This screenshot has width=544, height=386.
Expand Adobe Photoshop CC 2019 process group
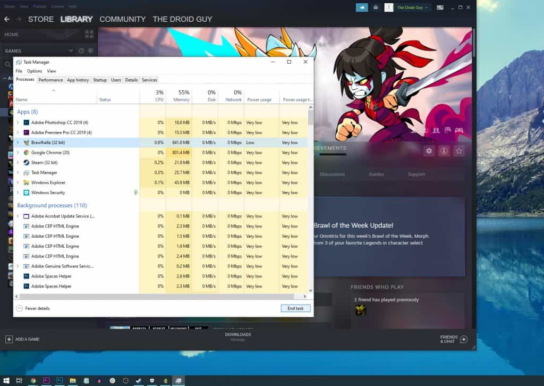tap(18, 122)
